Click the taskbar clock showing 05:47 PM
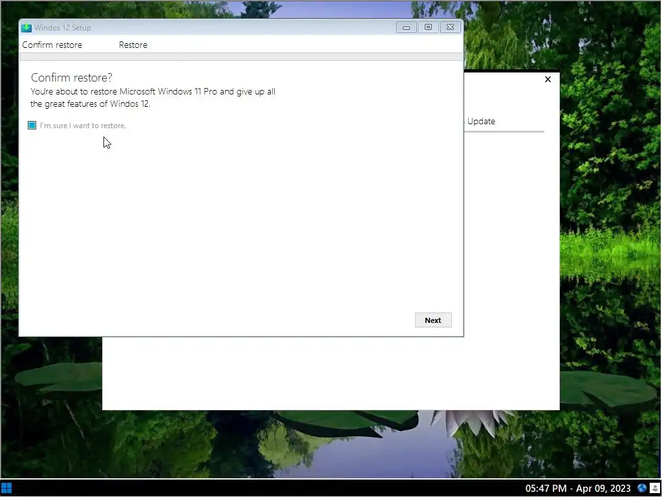This screenshot has height=497, width=662. 578,489
